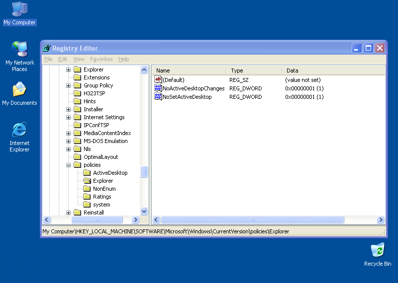Select the system key under policies

tap(101, 205)
